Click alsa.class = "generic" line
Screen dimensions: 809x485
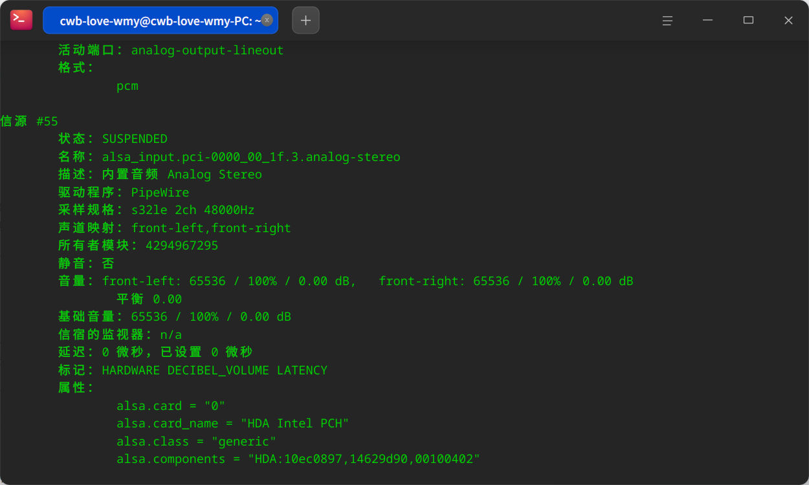(197, 442)
